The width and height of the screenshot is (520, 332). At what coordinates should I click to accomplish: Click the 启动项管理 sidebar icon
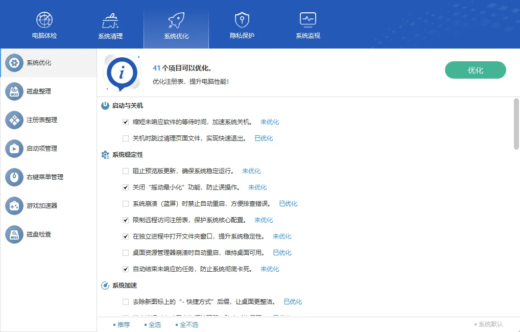(14, 148)
